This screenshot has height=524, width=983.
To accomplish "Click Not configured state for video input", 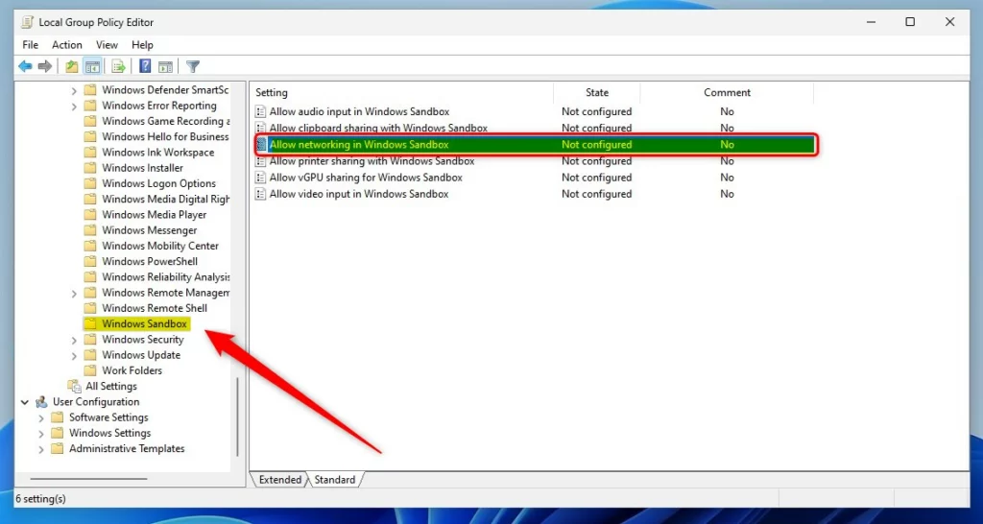I will pyautogui.click(x=596, y=194).
